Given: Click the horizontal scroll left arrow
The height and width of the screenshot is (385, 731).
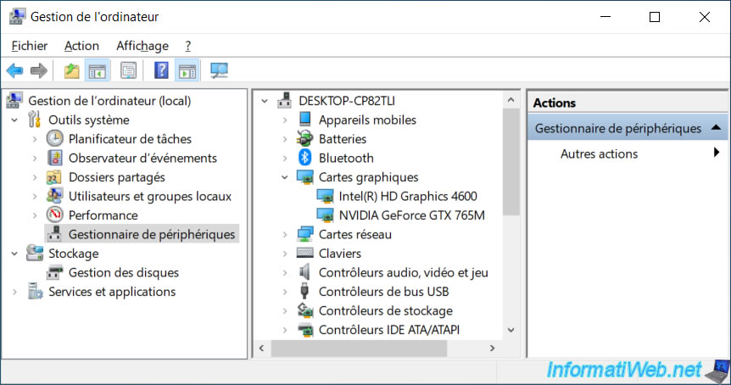Looking at the screenshot, I should click(x=261, y=349).
